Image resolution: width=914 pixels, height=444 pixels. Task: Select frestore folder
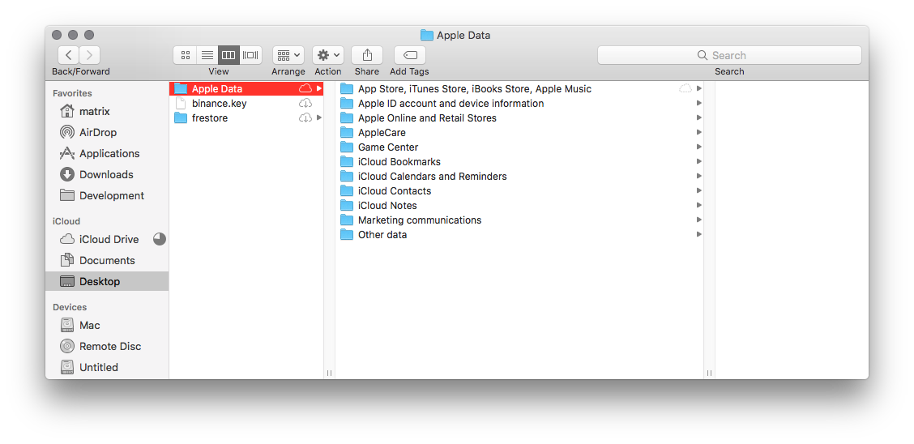(x=246, y=117)
